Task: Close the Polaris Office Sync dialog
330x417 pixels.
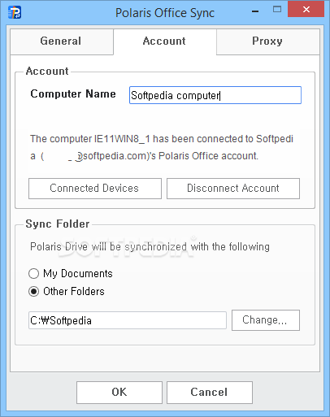Action: pos(306,10)
